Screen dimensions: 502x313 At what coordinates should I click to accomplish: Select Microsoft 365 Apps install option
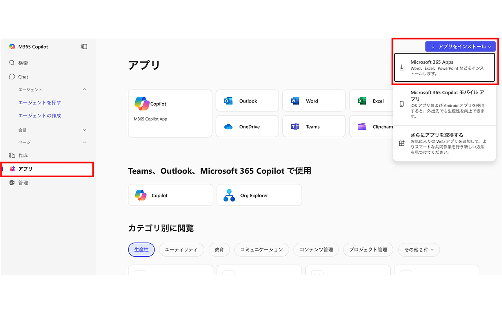coord(444,68)
